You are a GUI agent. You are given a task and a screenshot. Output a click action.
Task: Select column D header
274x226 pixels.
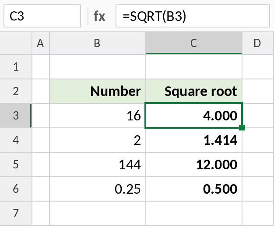click(x=258, y=43)
